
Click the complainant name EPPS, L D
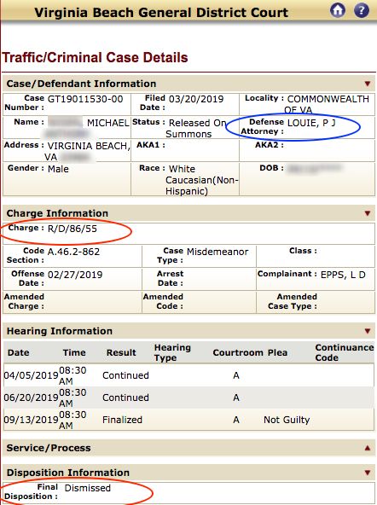pos(343,275)
